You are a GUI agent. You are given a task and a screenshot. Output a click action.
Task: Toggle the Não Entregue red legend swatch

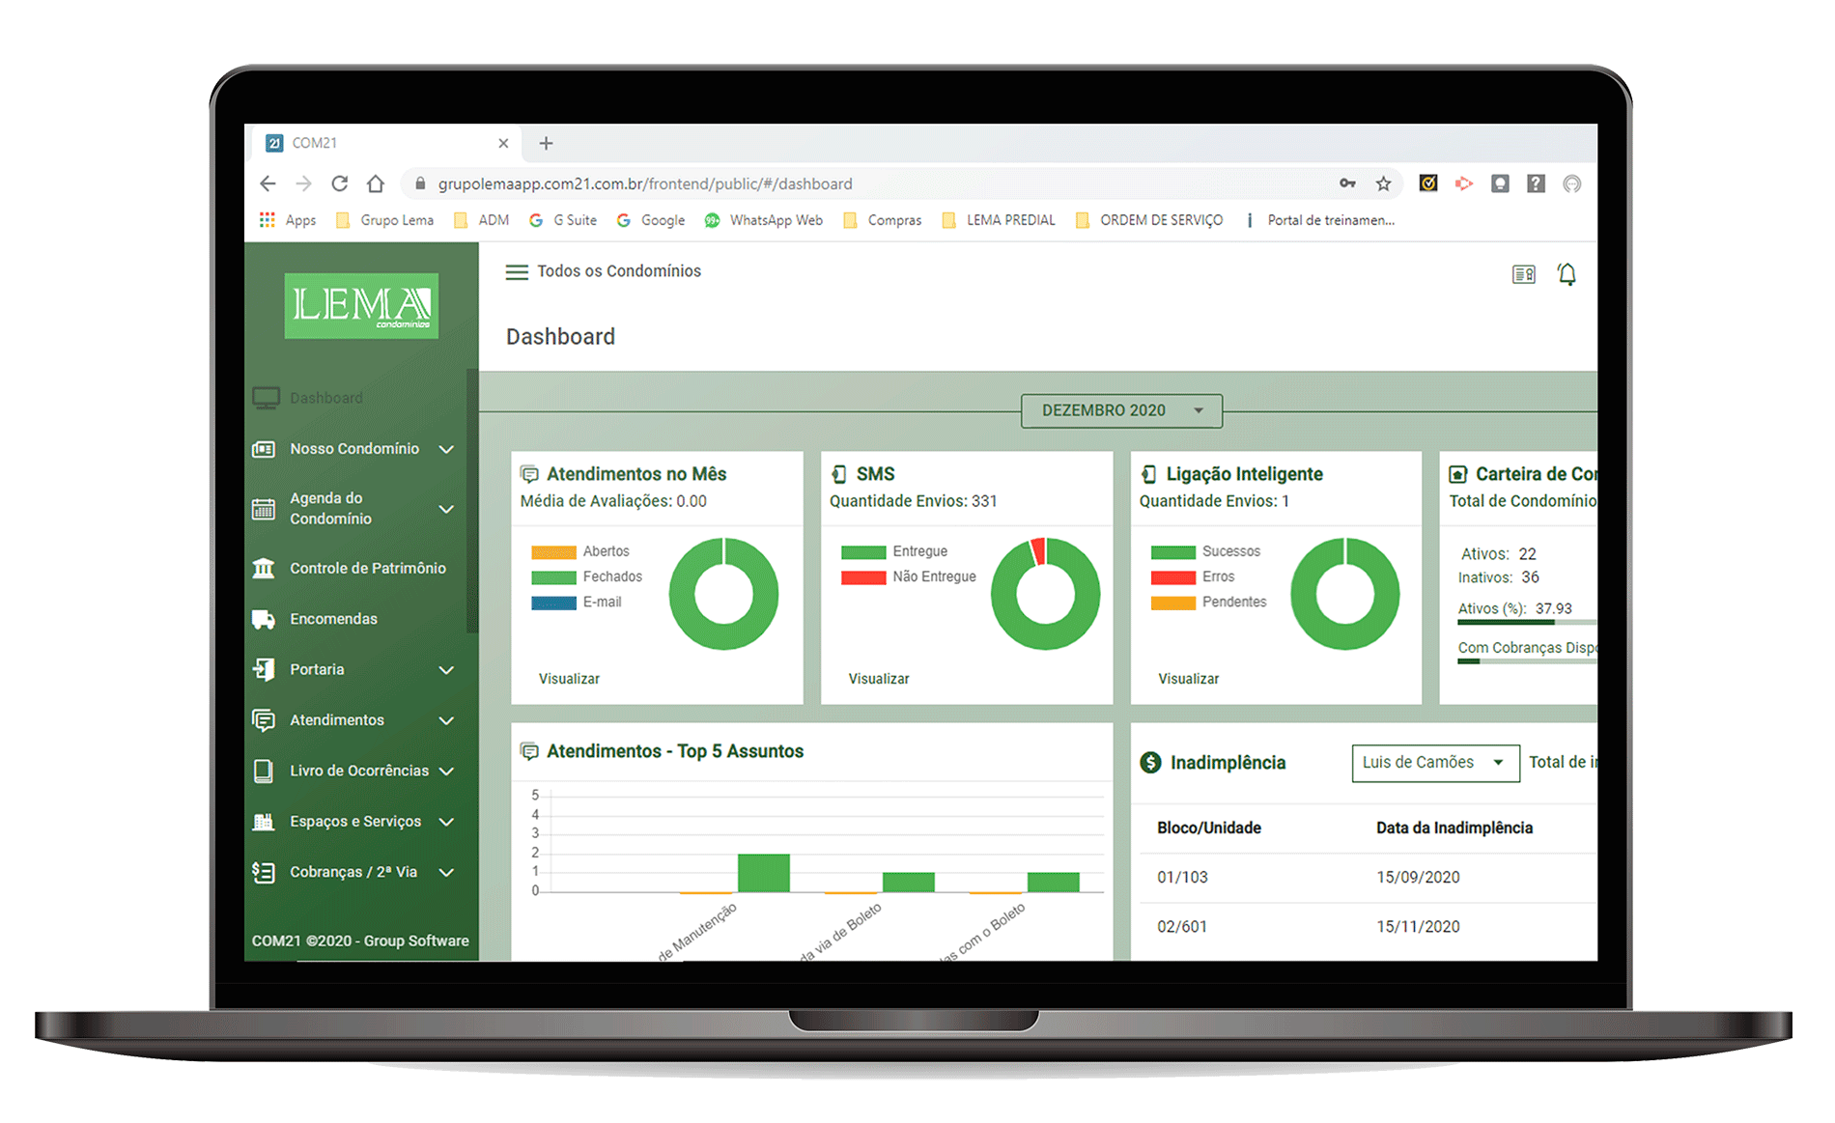pos(863,577)
